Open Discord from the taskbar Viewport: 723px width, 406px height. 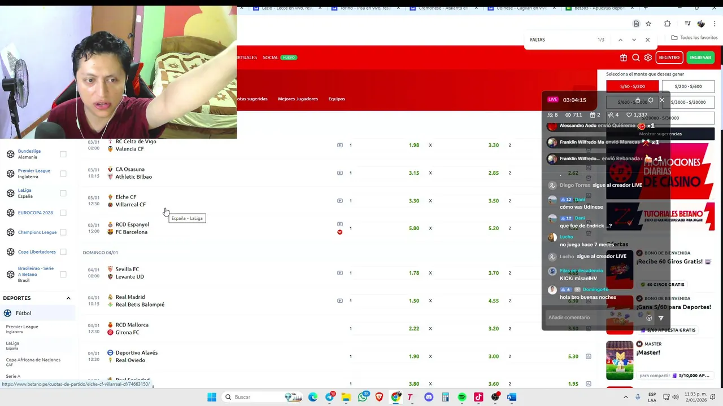tap(429, 397)
